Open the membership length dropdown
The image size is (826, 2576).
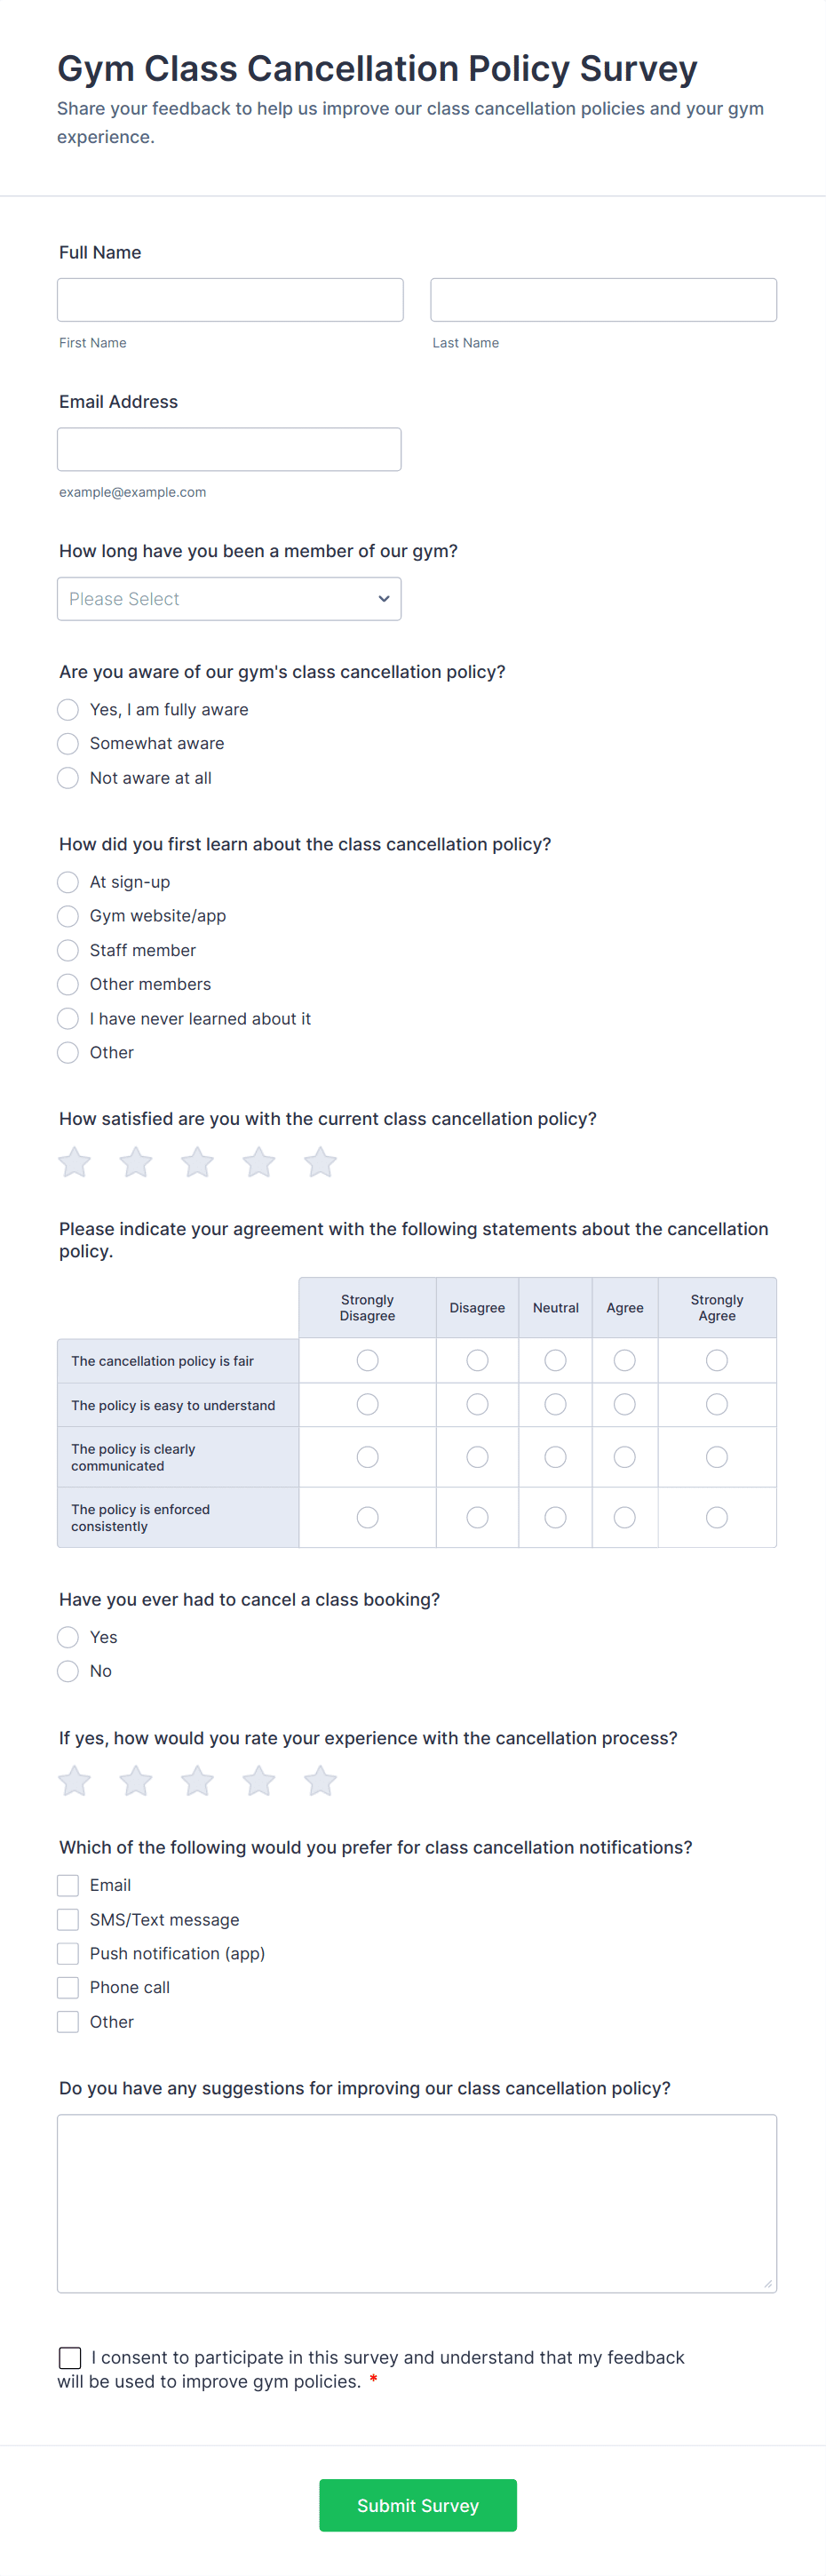coord(229,598)
